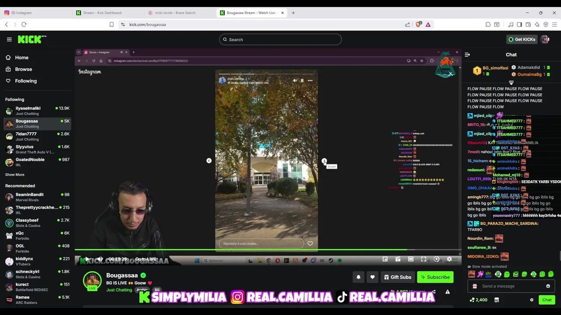Click the gift icon in message box
This screenshot has height=315, width=561.
click(475, 286)
